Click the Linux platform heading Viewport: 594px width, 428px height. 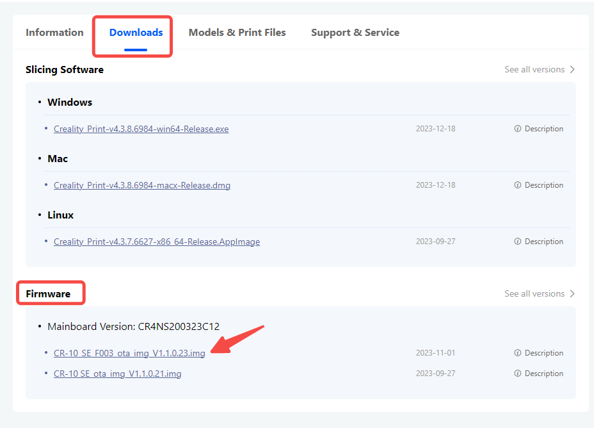coord(61,215)
